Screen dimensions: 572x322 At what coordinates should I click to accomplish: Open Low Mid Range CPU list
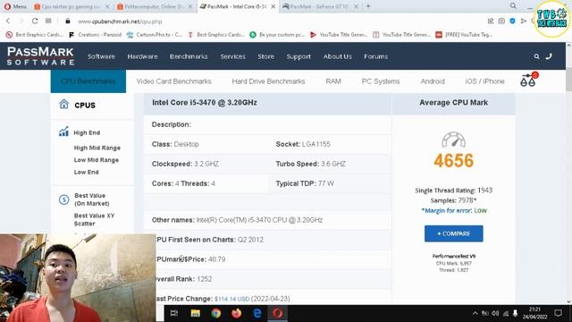(x=97, y=160)
